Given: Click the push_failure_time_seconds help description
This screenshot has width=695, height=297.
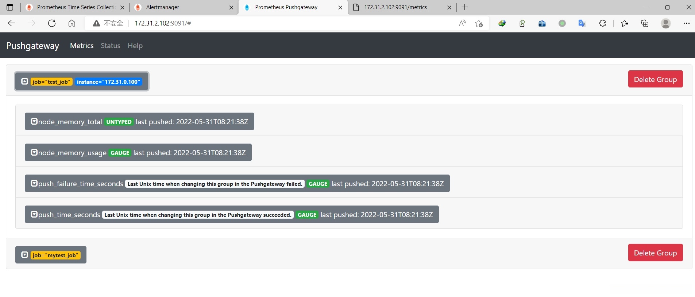Looking at the screenshot, I should (215, 184).
